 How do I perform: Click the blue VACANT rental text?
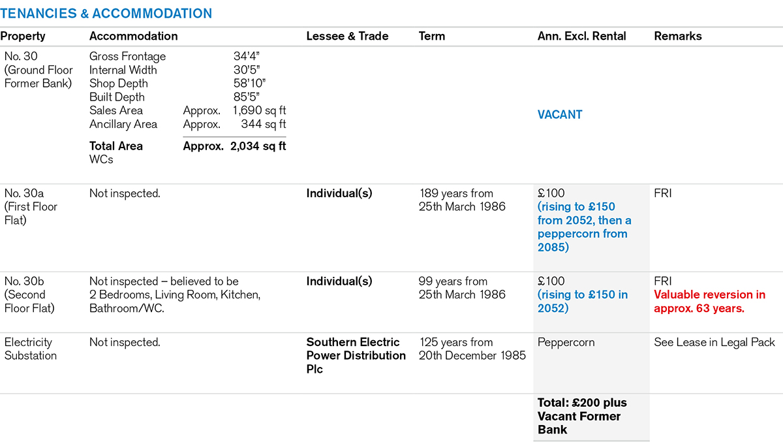[560, 115]
